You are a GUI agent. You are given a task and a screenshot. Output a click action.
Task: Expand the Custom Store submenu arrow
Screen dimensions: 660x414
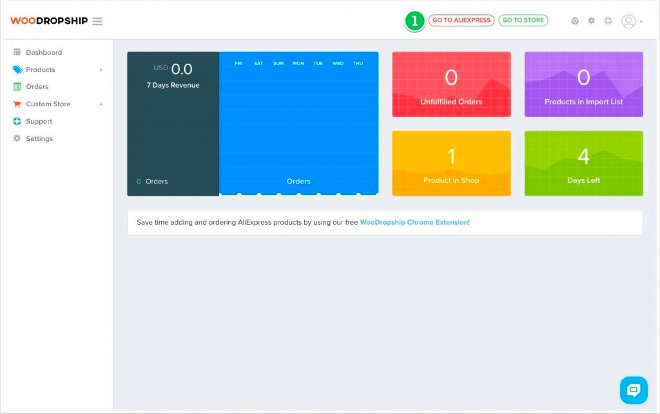pyautogui.click(x=101, y=104)
